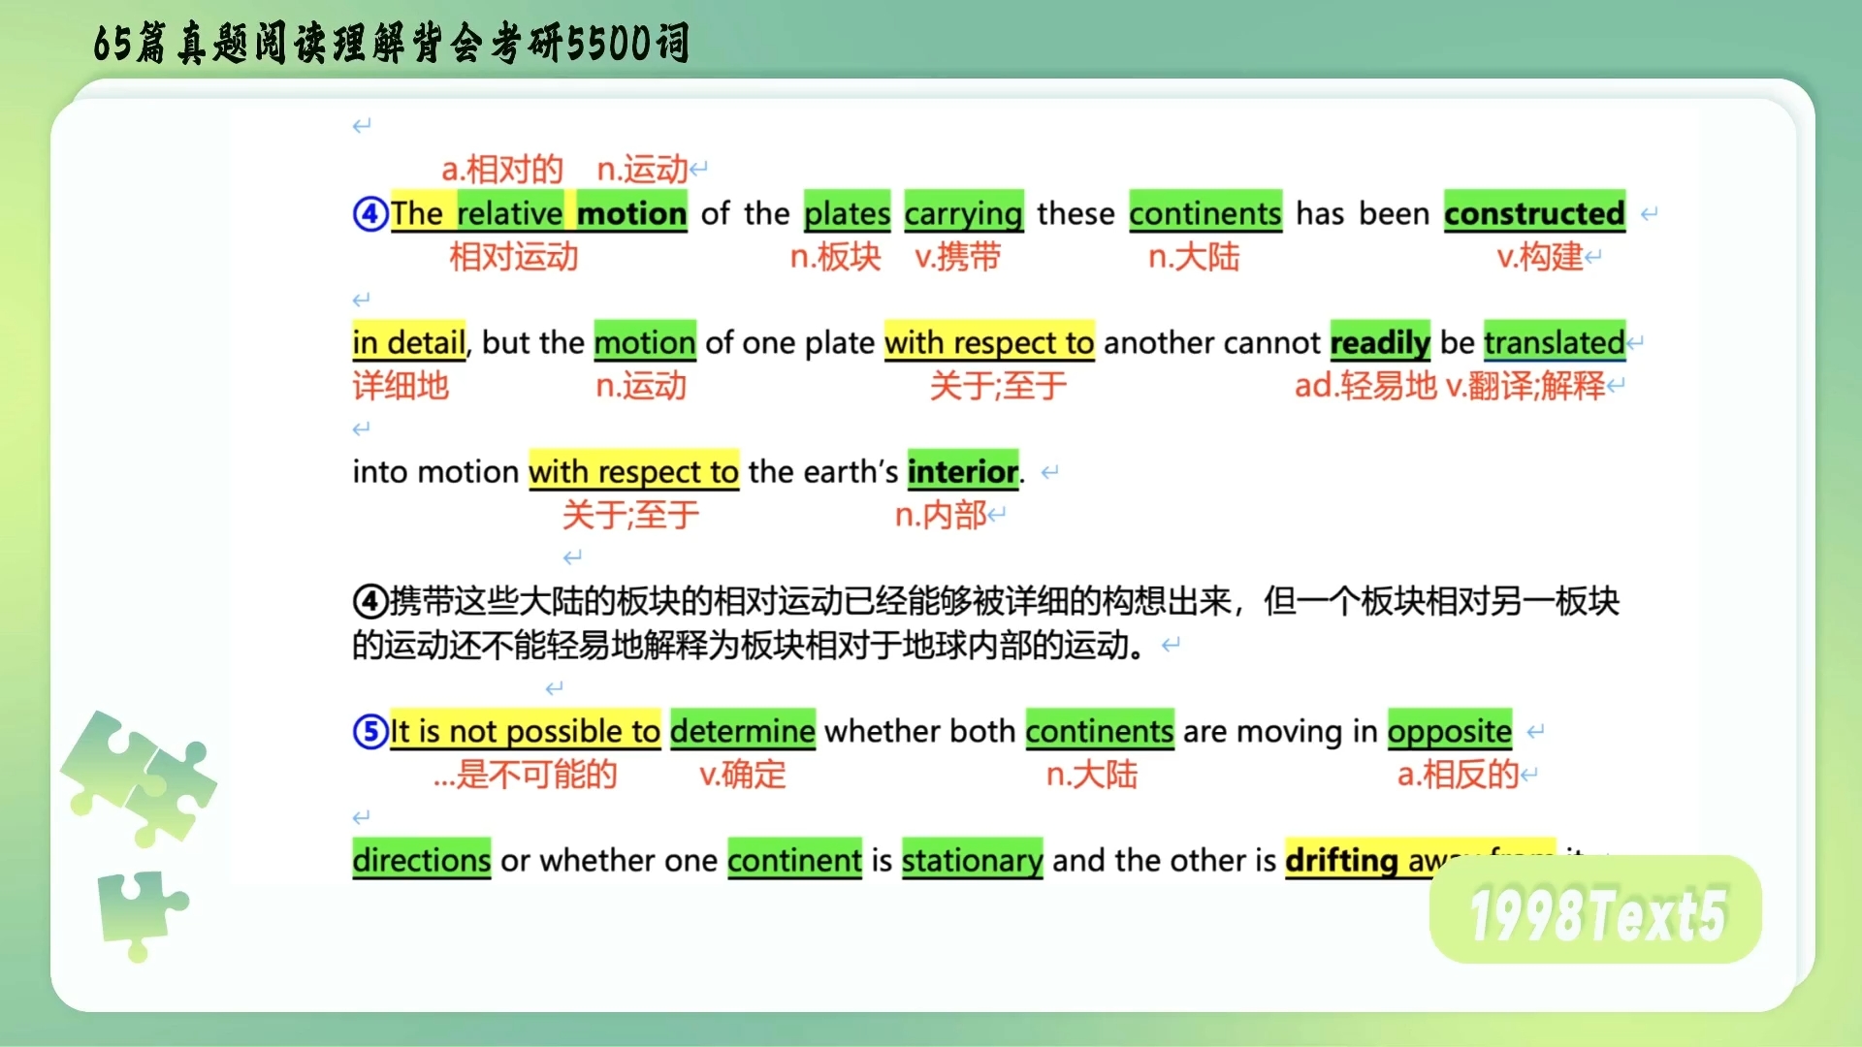Viewport: 1862px width, 1047px height.
Task: Click the highlighted word 'constructed'
Action: (1533, 213)
